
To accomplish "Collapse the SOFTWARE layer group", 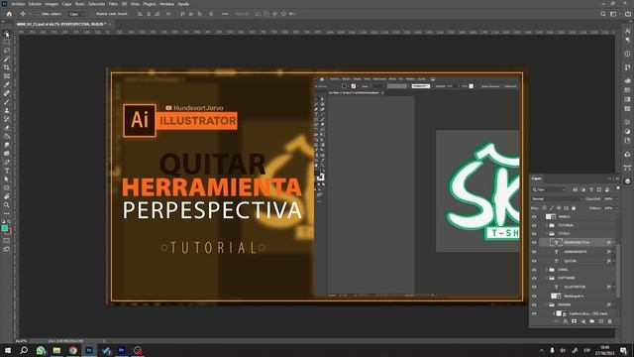I will [547, 278].
